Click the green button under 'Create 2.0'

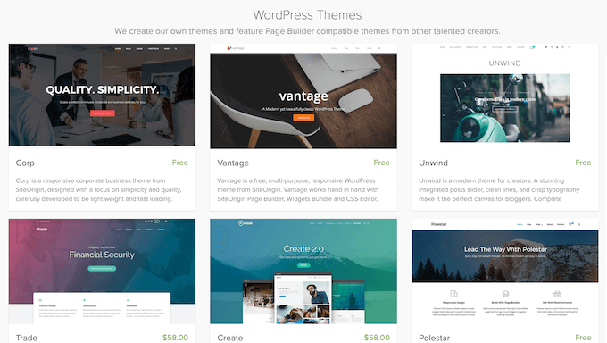pos(303,265)
